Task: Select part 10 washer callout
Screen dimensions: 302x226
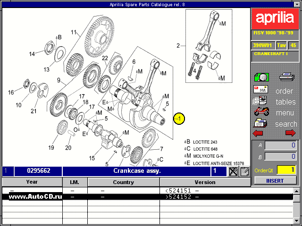Action: (18, 105)
